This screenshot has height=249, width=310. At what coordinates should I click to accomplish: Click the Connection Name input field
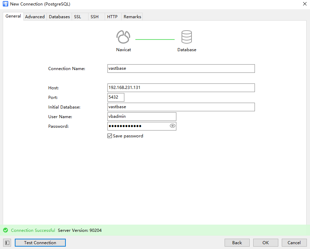181,68
